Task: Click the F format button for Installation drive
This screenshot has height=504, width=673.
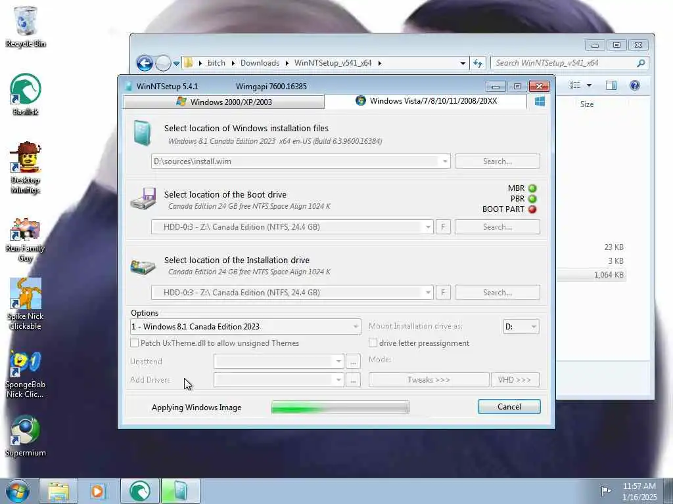Action: point(444,292)
